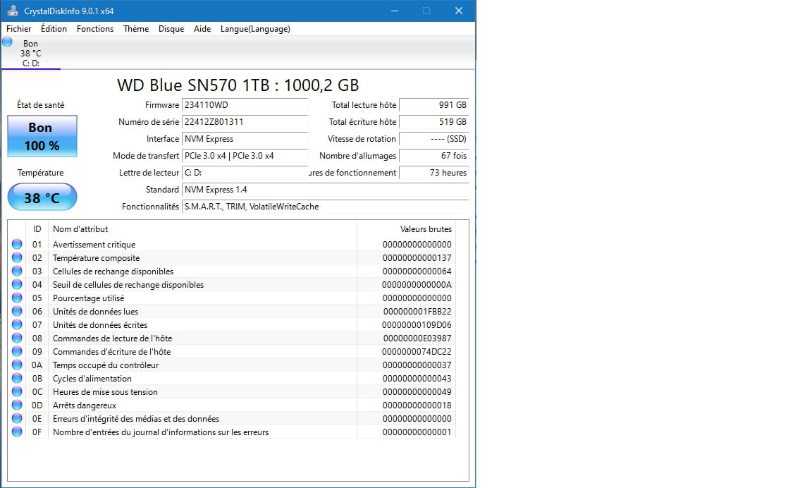Click status orb for Seuil de cellules row
This screenshot has height=488, width=812.
(x=17, y=284)
